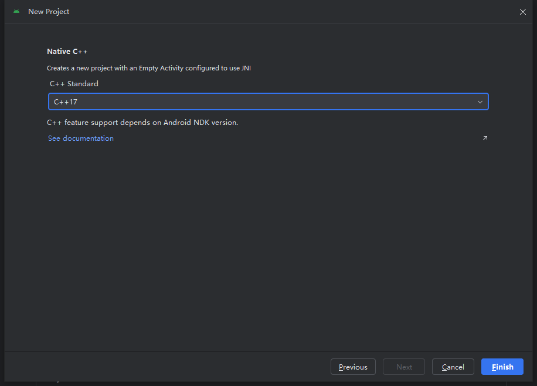Click the Android NDK version note
The width and height of the screenshot is (537, 386).
[142, 123]
